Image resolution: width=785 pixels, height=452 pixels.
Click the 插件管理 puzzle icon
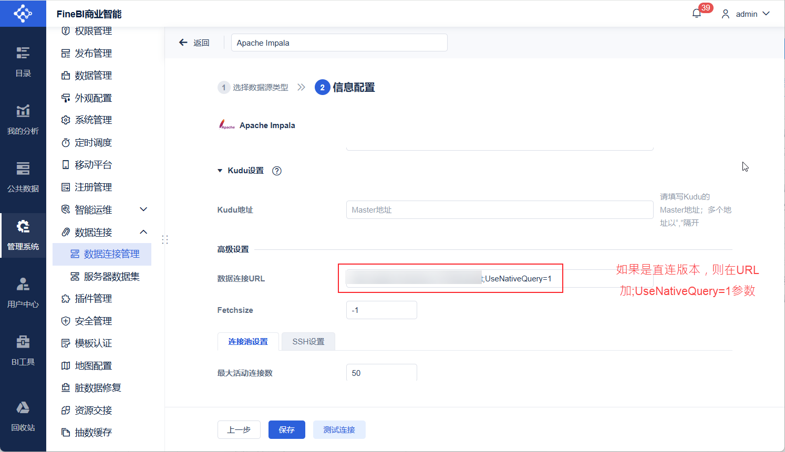click(66, 299)
